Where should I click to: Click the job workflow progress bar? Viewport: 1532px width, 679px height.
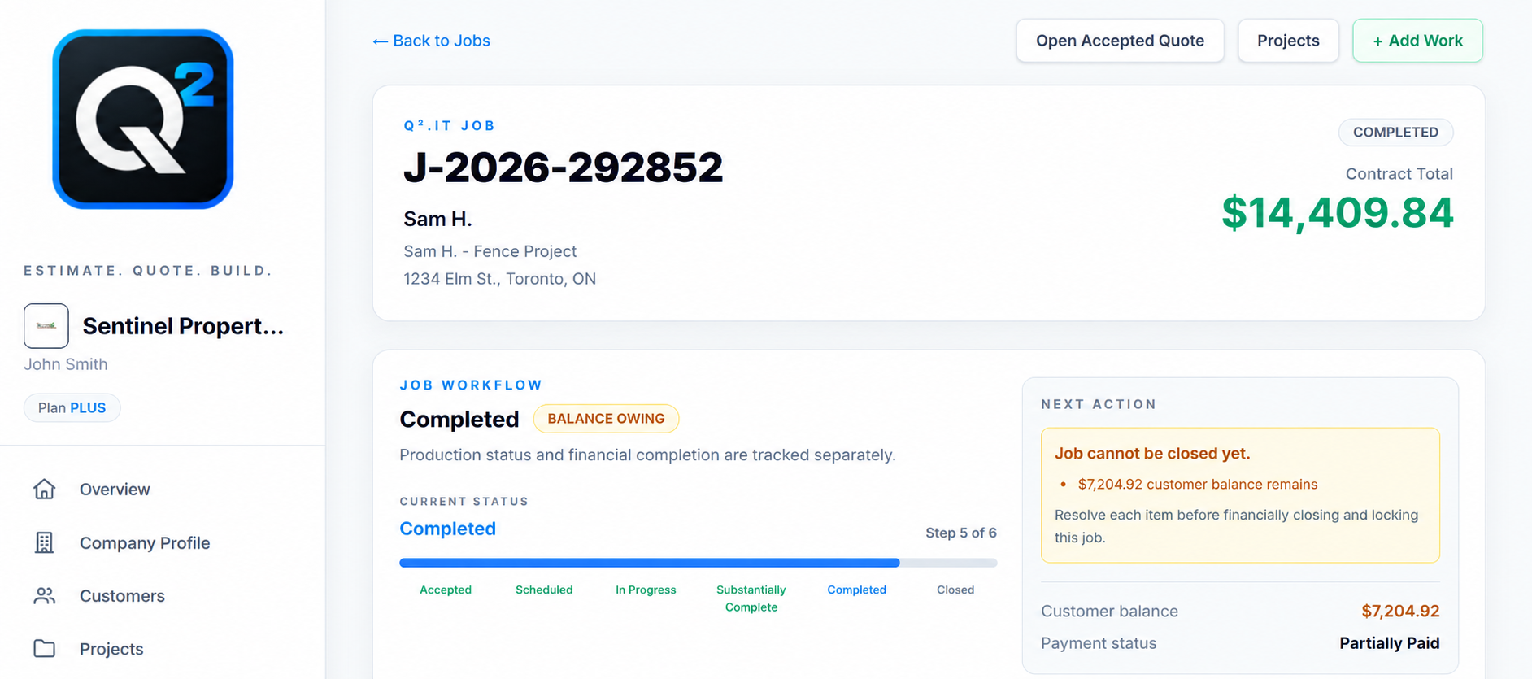[x=699, y=563]
